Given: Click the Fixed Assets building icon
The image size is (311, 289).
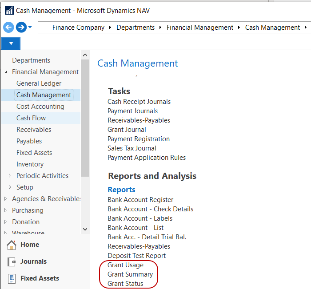Looking at the screenshot, I should (12, 278).
